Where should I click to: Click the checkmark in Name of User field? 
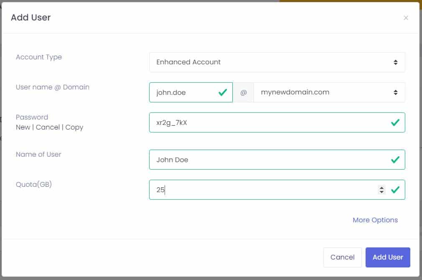[x=395, y=160]
